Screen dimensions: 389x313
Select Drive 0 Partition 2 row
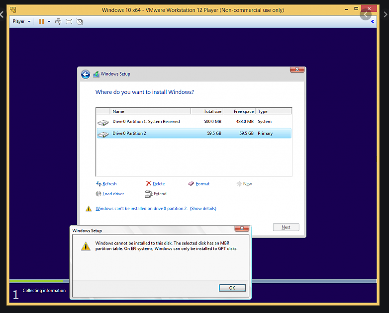point(194,133)
